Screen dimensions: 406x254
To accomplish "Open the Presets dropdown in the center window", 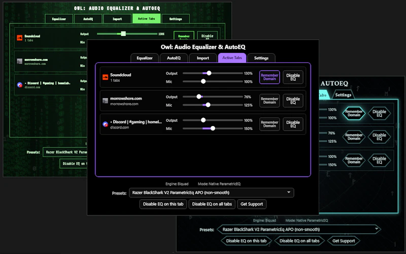I will click(212, 193).
